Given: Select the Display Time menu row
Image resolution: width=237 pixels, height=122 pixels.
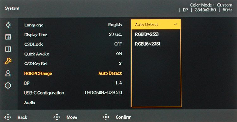Looking at the screenshot, I should [x=73, y=35].
